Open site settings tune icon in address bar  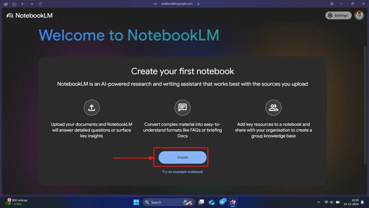(199, 4)
